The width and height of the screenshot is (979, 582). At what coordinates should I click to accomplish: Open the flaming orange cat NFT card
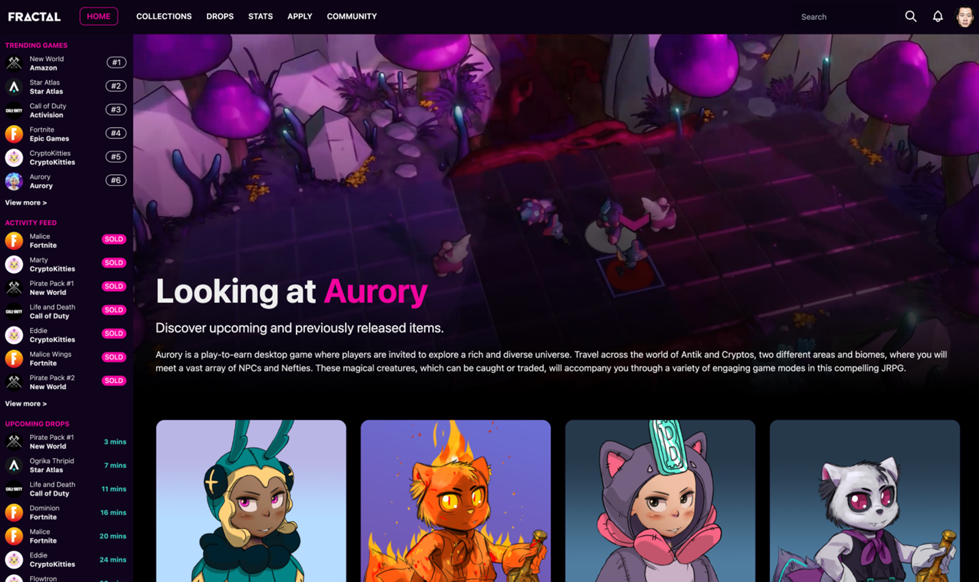455,501
